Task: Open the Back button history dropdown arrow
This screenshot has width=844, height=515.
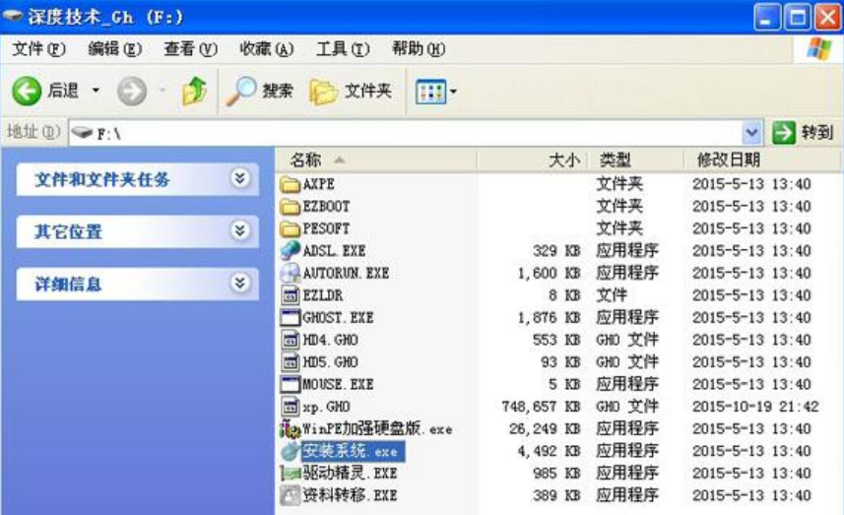Action: (x=96, y=90)
